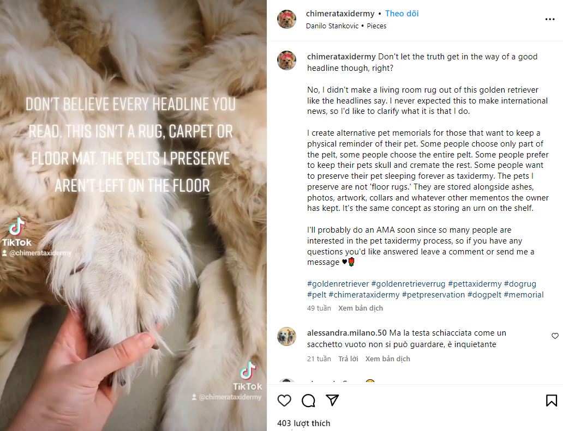
Task: Open the comment bubble icon
Action: point(308,400)
